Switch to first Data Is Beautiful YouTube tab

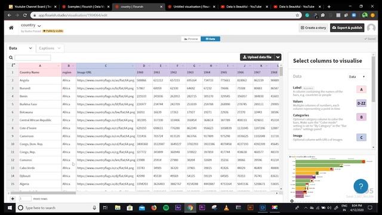click(x=244, y=7)
